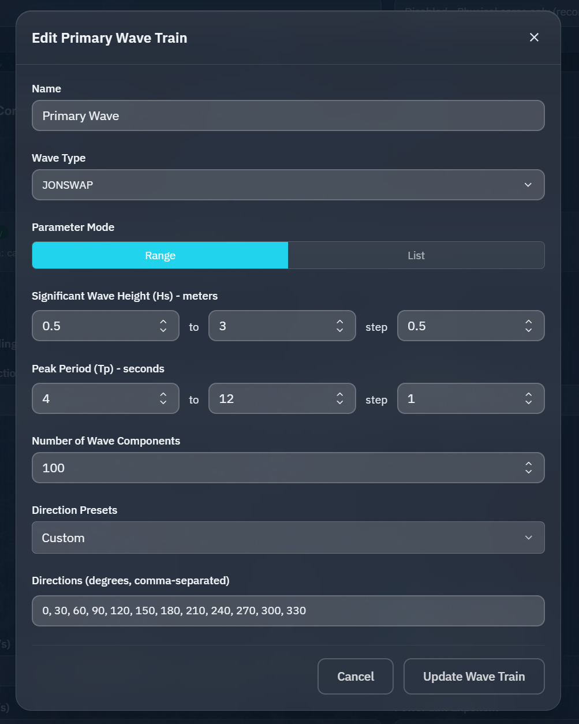Cancel the wave train edits

355,676
